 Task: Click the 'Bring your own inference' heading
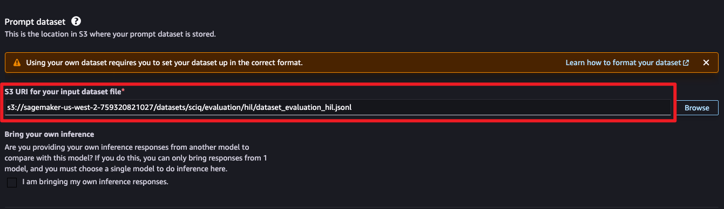tap(49, 134)
